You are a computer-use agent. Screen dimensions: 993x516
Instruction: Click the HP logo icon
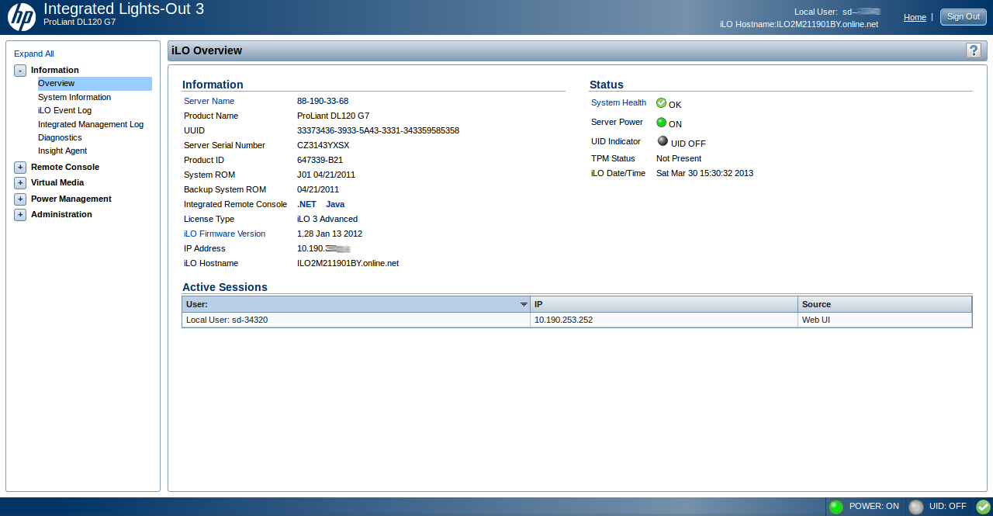22,17
